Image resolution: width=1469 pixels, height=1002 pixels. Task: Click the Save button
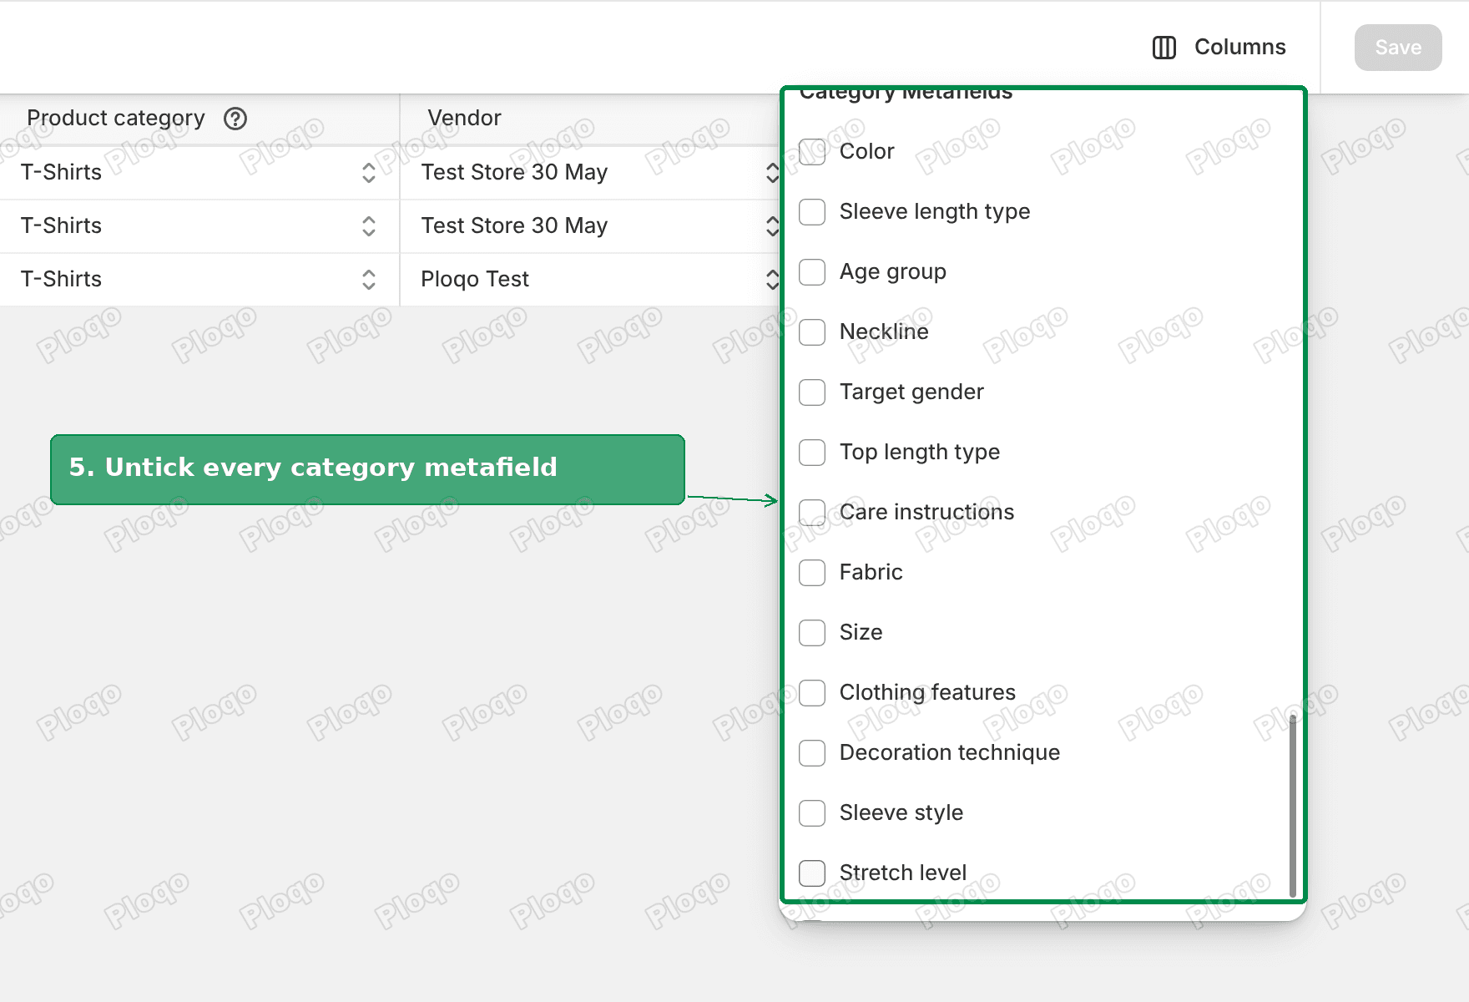(1398, 48)
